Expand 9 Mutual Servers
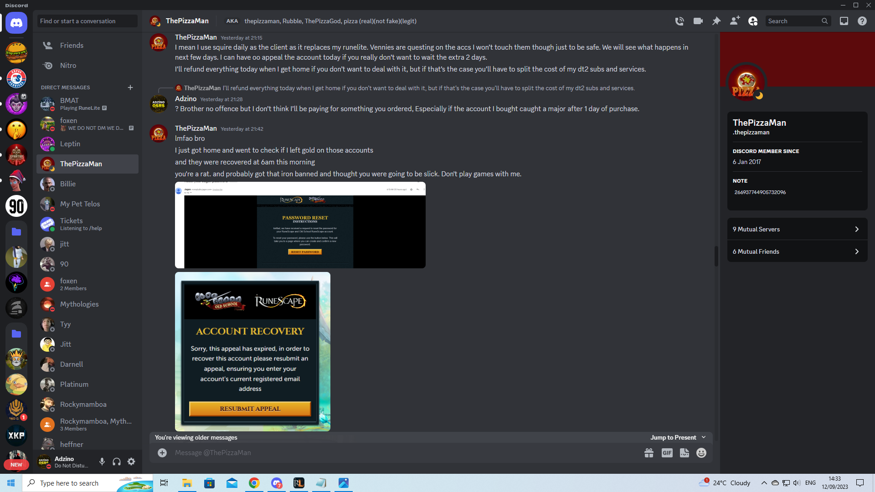Viewport: 875px width, 492px height. (797, 229)
